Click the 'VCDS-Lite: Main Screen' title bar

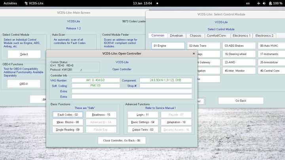tap(74, 13)
